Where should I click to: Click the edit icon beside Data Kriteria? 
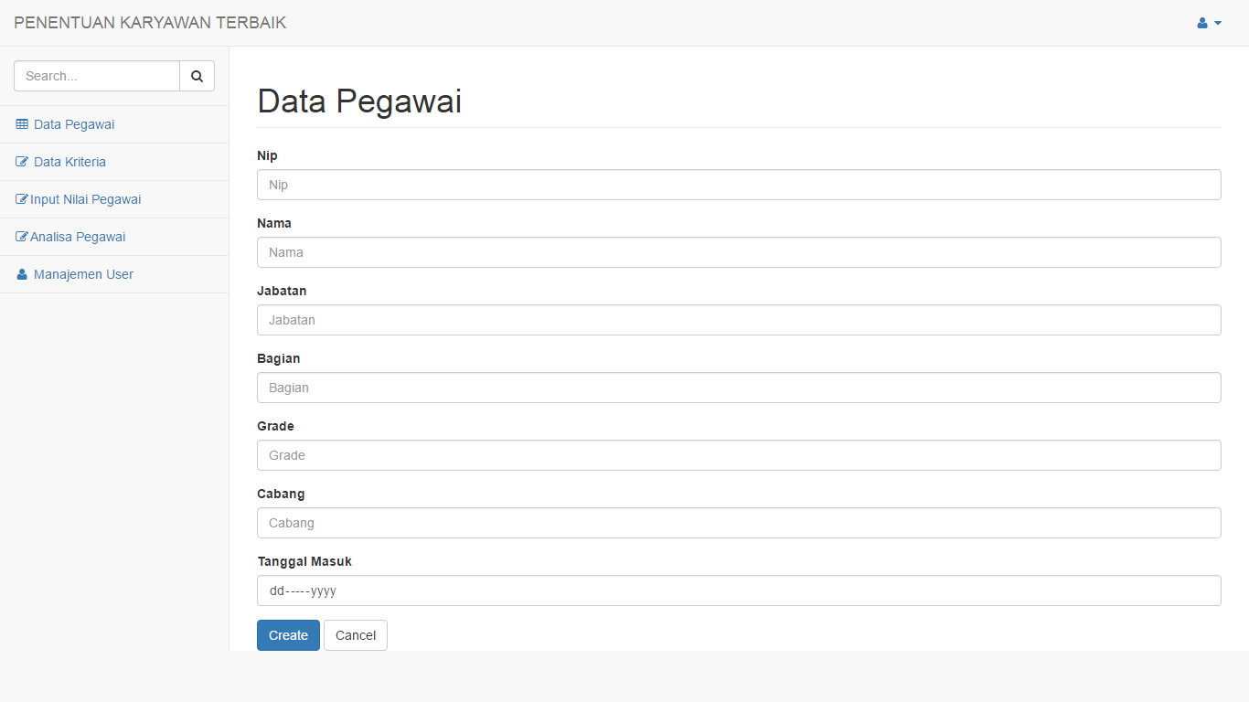[22, 162]
